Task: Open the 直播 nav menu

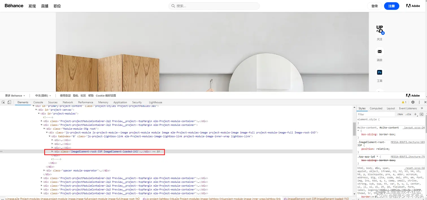Action: [45, 6]
